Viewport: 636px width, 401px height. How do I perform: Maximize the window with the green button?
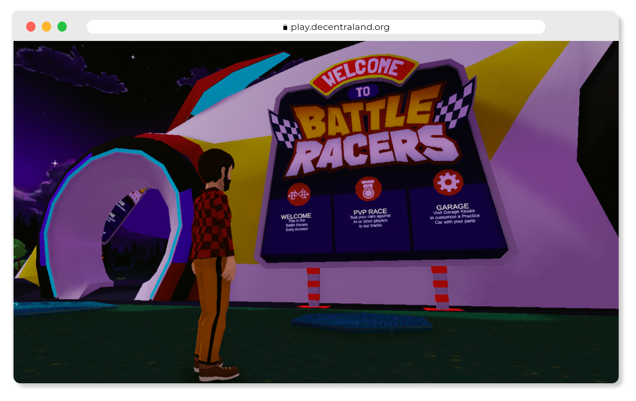(62, 27)
